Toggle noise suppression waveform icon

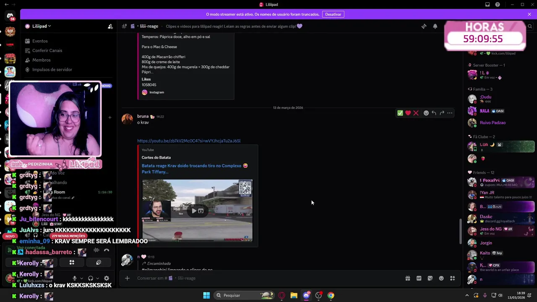pos(96,250)
